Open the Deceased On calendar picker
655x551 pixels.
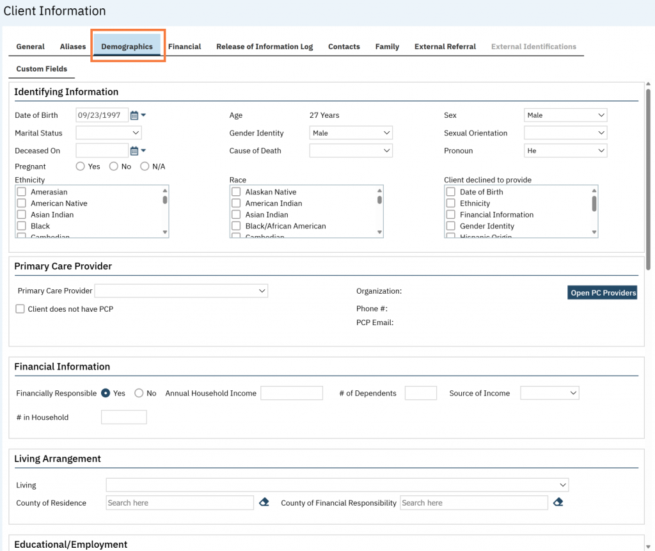point(134,151)
